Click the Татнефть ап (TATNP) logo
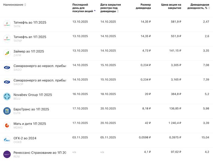This screenshot has width=213, height=161. (x=7, y=39)
